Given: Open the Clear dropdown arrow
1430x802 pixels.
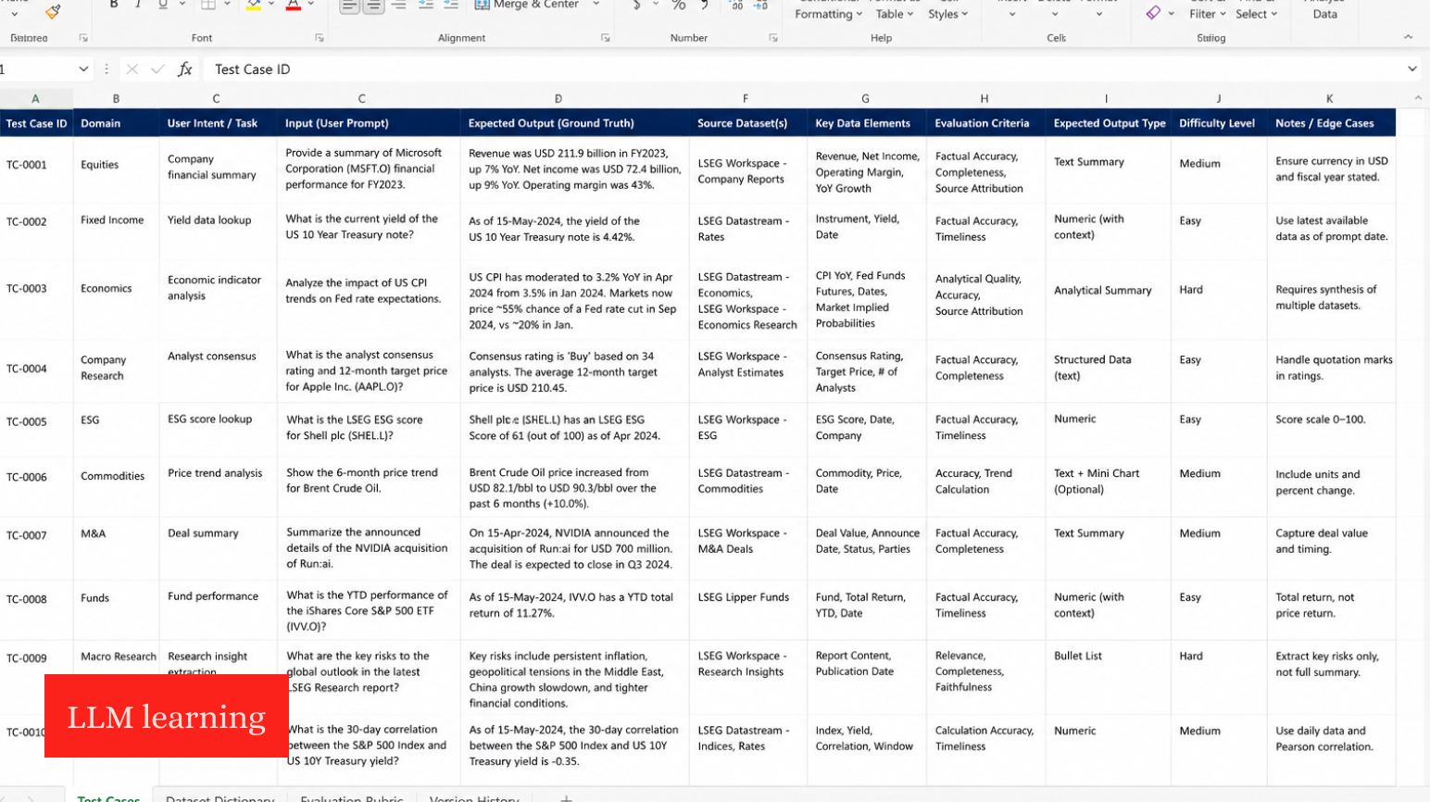Looking at the screenshot, I should pos(1171,13).
